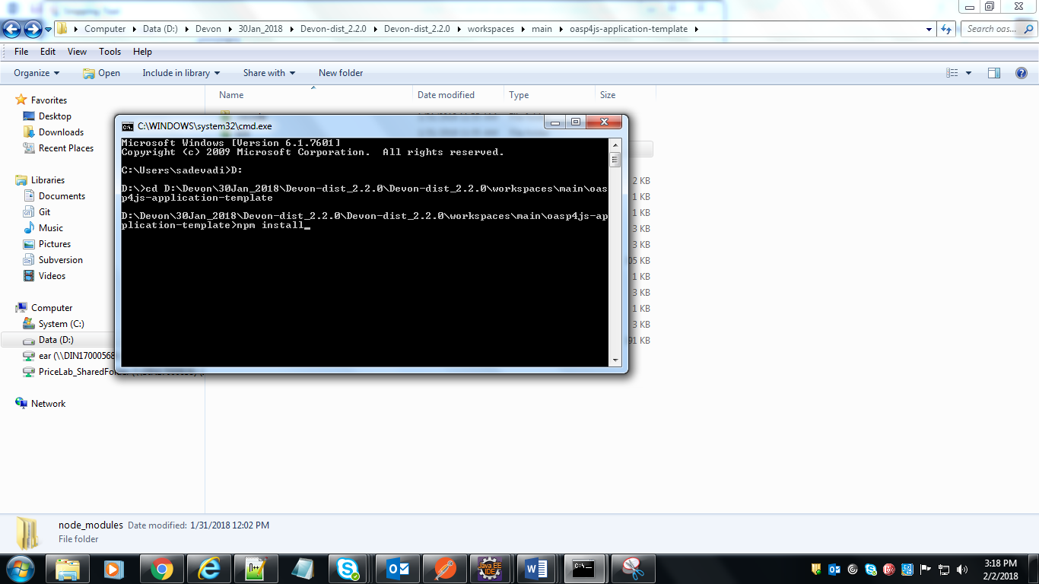1039x584 pixels.
Task: Sort files by Date modified column
Action: click(x=446, y=95)
